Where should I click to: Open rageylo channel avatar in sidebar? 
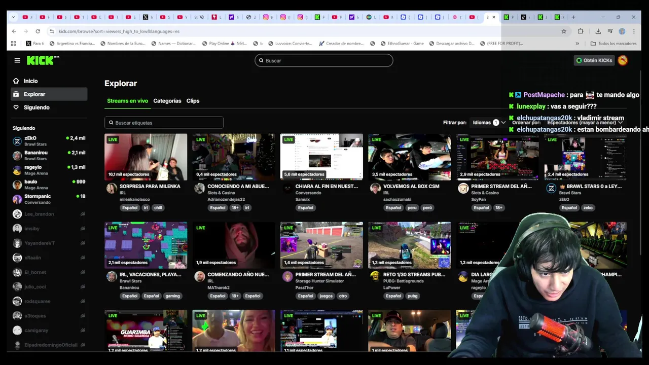point(17,170)
